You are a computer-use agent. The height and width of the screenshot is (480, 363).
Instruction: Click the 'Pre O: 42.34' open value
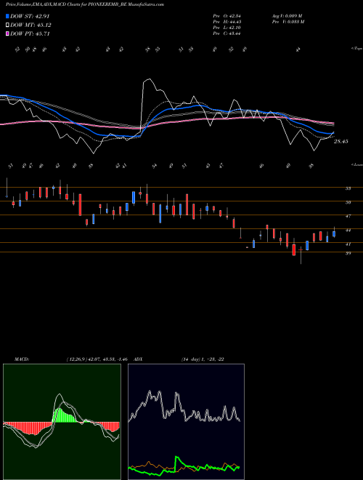pyautogui.click(x=227, y=16)
